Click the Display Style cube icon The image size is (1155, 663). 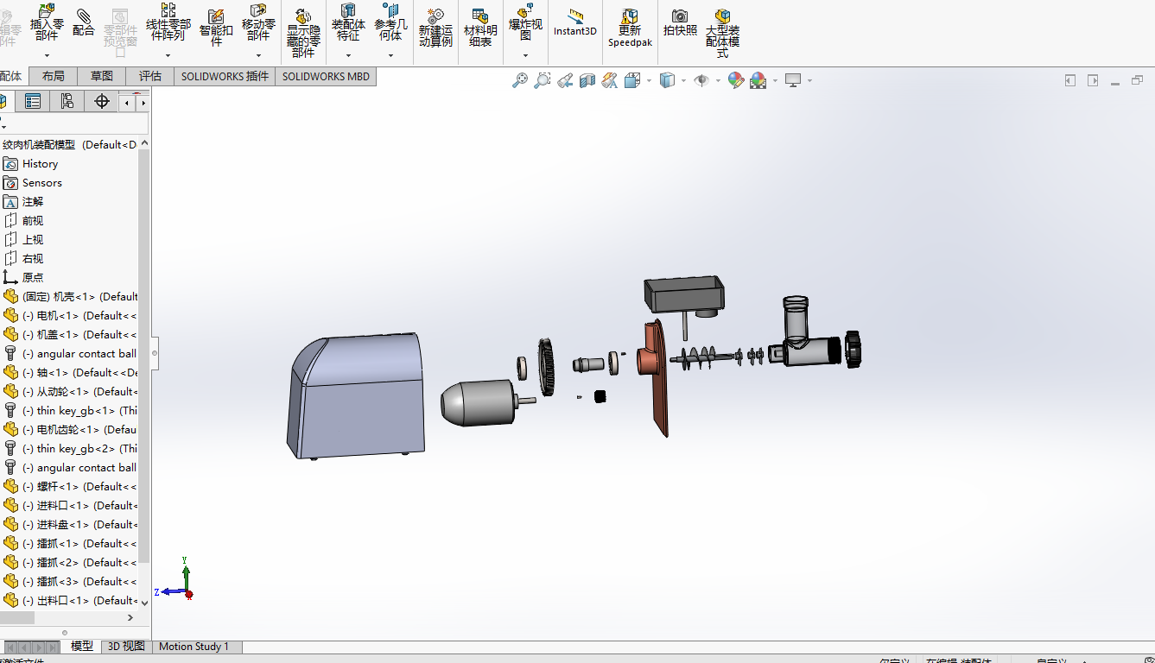(667, 80)
